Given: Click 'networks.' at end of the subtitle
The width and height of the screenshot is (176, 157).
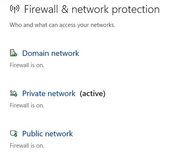Looking at the screenshot, I should [103, 25].
